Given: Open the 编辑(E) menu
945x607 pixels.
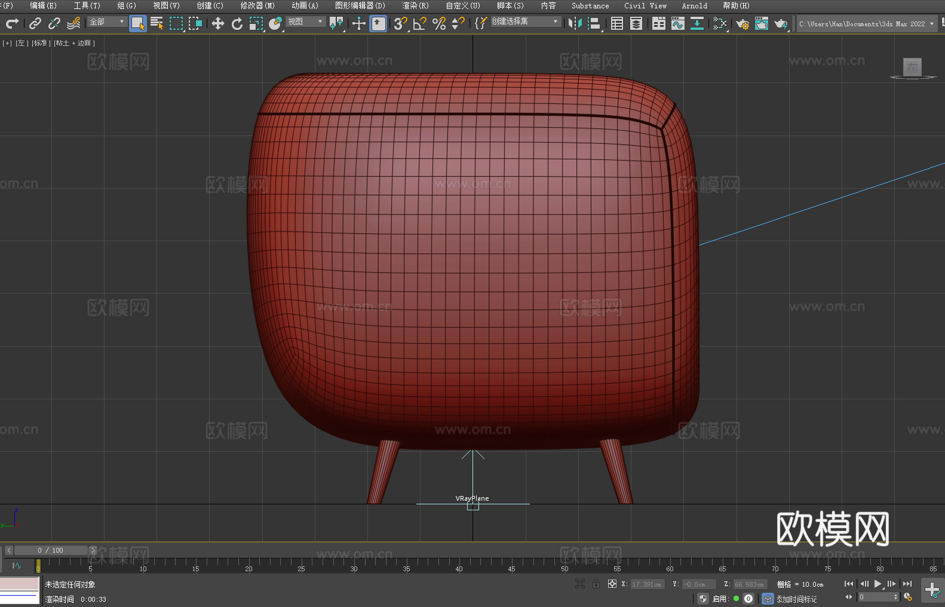Looking at the screenshot, I should 43,5.
